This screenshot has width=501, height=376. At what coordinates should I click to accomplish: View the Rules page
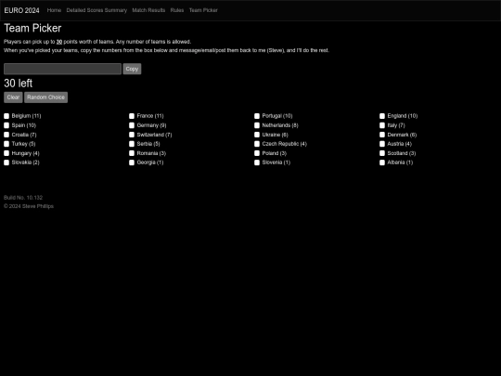177,10
